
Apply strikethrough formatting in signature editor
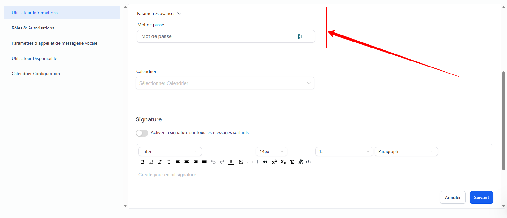(x=169, y=162)
